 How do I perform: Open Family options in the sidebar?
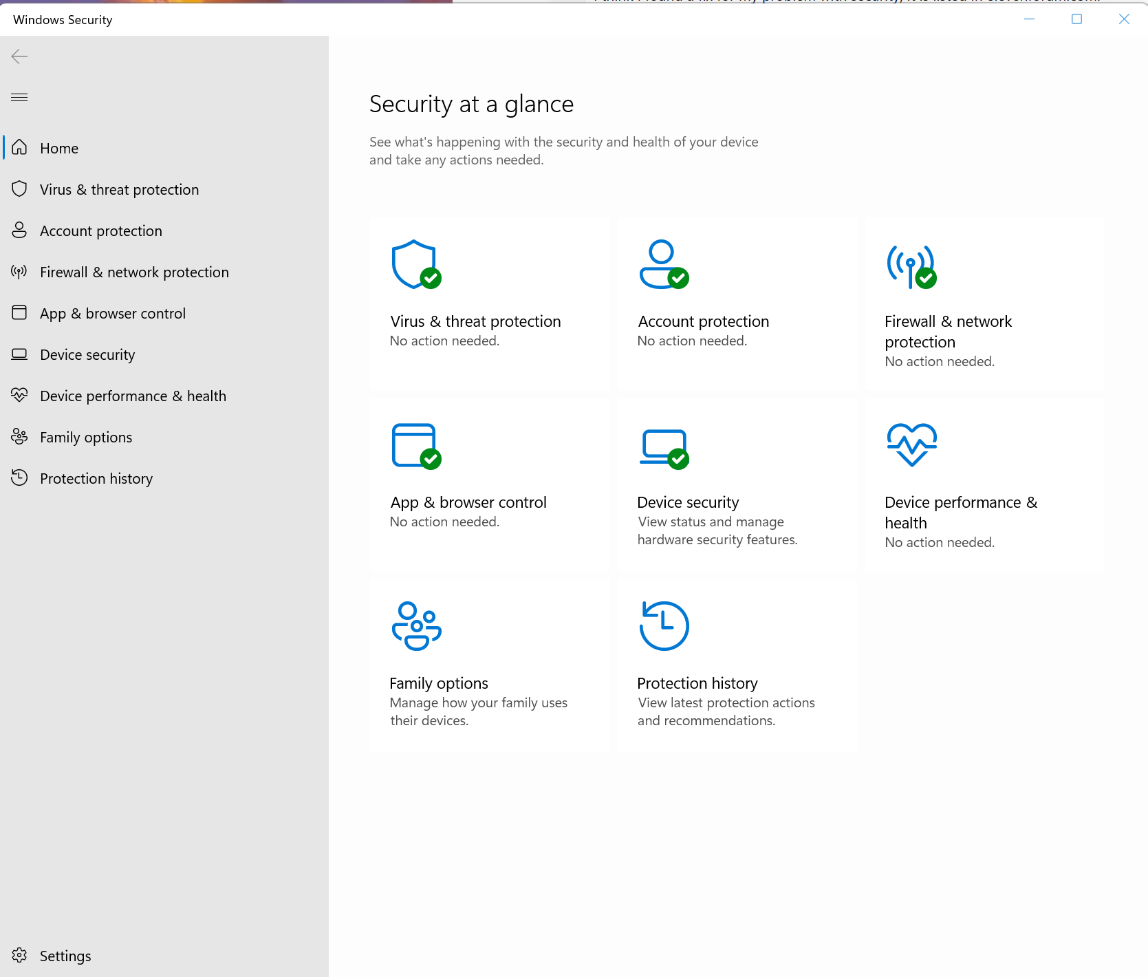164,437
